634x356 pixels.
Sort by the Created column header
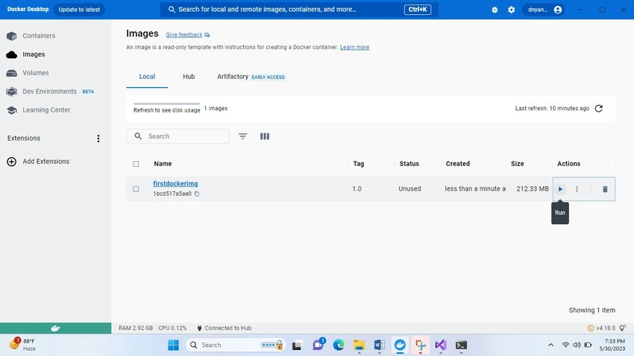click(x=458, y=164)
